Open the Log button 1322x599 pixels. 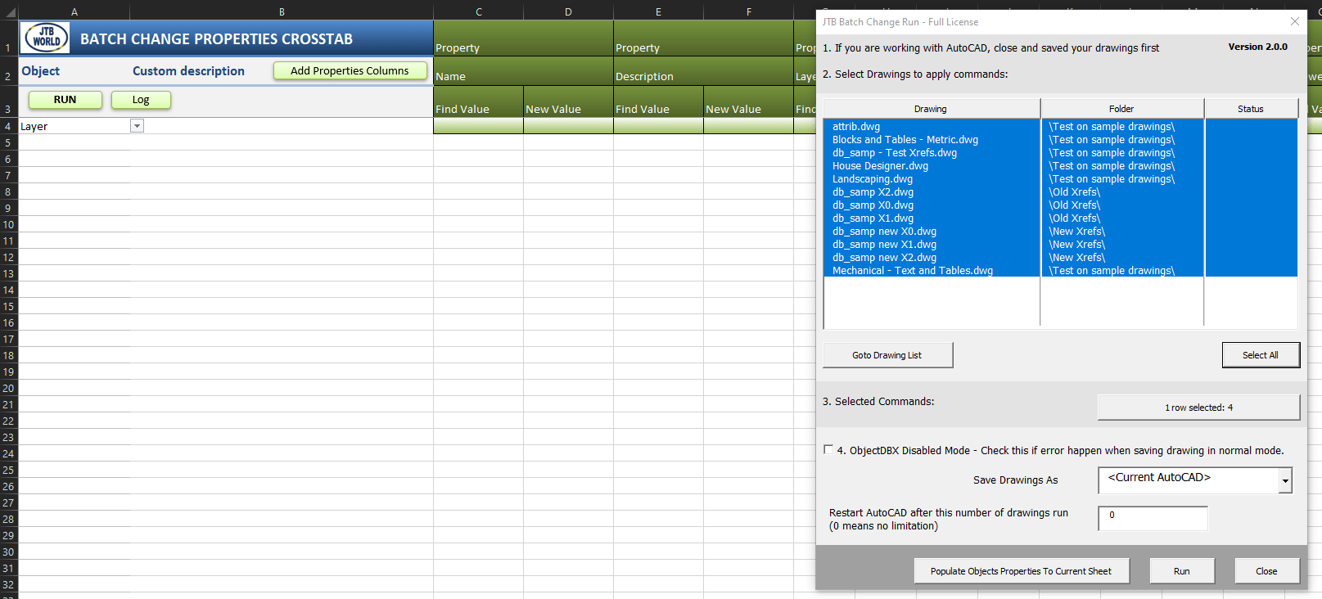point(141,100)
